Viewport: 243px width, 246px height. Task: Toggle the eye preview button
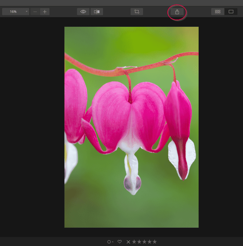[x=83, y=11]
